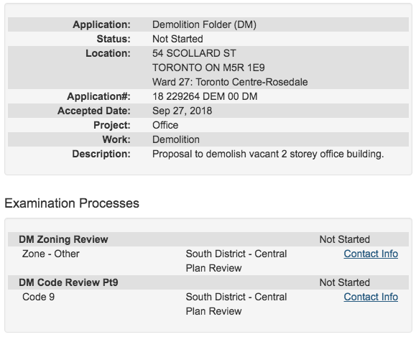Click the Demolition Folder (DM) application value
This screenshot has height=337, width=416.
point(204,24)
